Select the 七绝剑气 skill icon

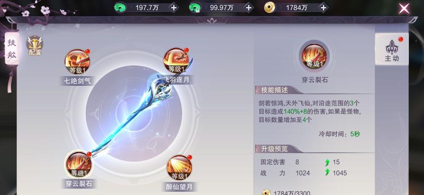(77, 62)
